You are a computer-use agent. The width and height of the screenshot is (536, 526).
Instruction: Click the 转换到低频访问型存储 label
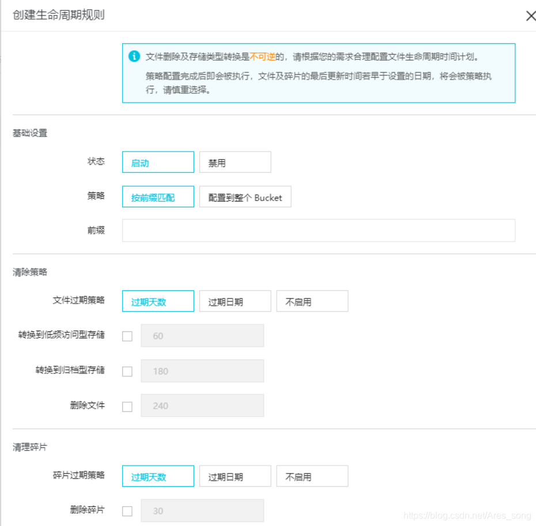pyautogui.click(x=62, y=335)
